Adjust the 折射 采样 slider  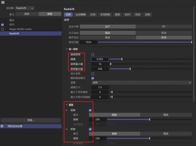coord(150,139)
